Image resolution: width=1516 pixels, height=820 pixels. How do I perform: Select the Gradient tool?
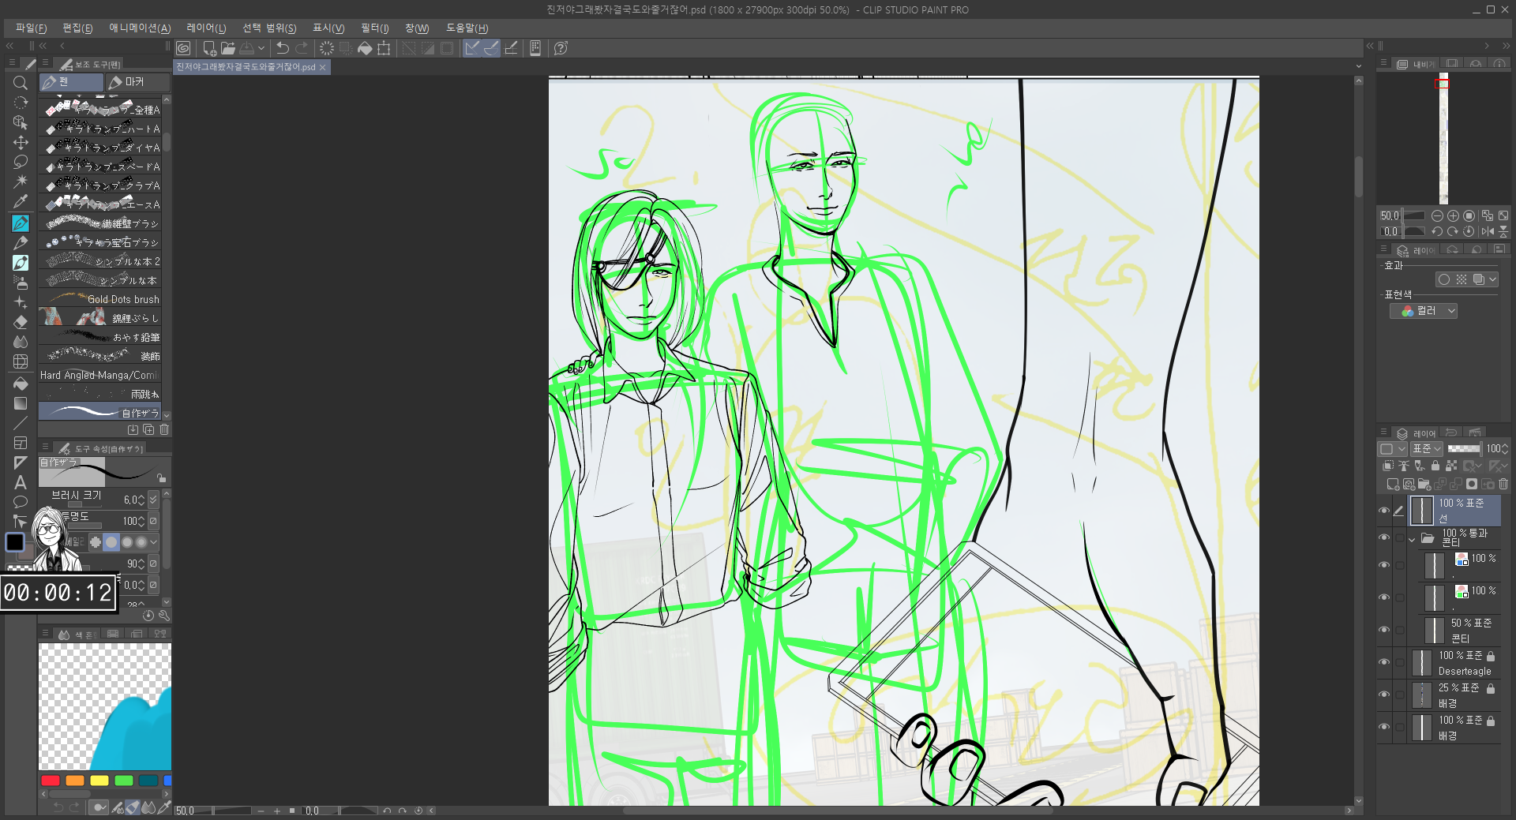tap(21, 403)
